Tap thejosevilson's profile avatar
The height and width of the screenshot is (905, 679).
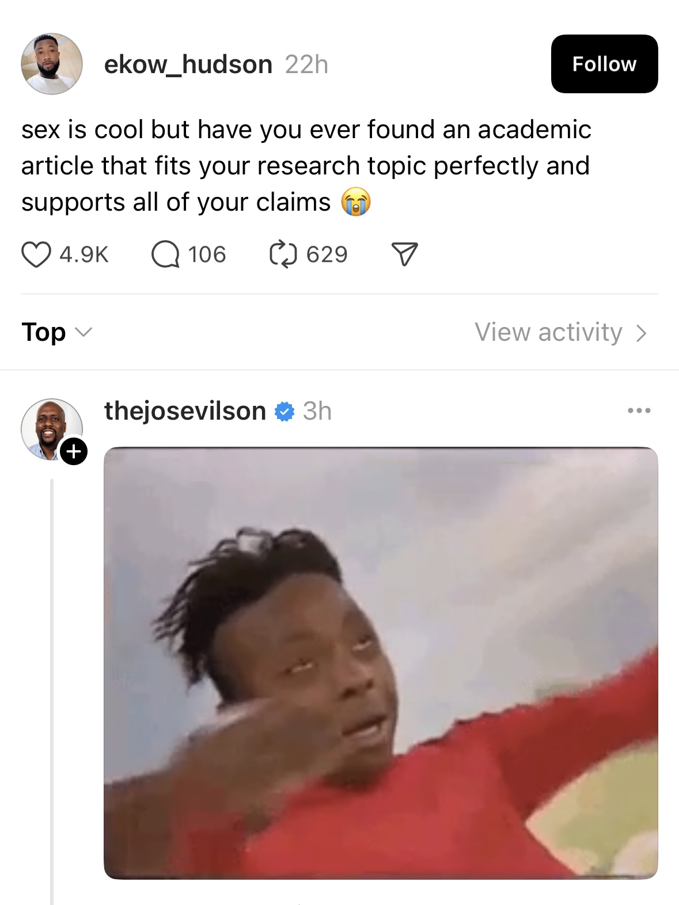pyautogui.click(x=52, y=429)
